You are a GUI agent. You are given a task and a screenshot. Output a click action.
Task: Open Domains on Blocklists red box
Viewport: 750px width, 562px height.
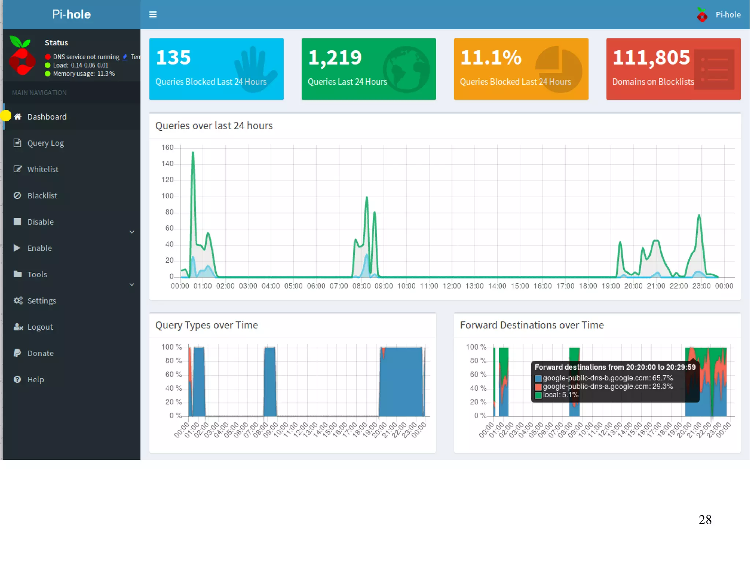point(673,69)
